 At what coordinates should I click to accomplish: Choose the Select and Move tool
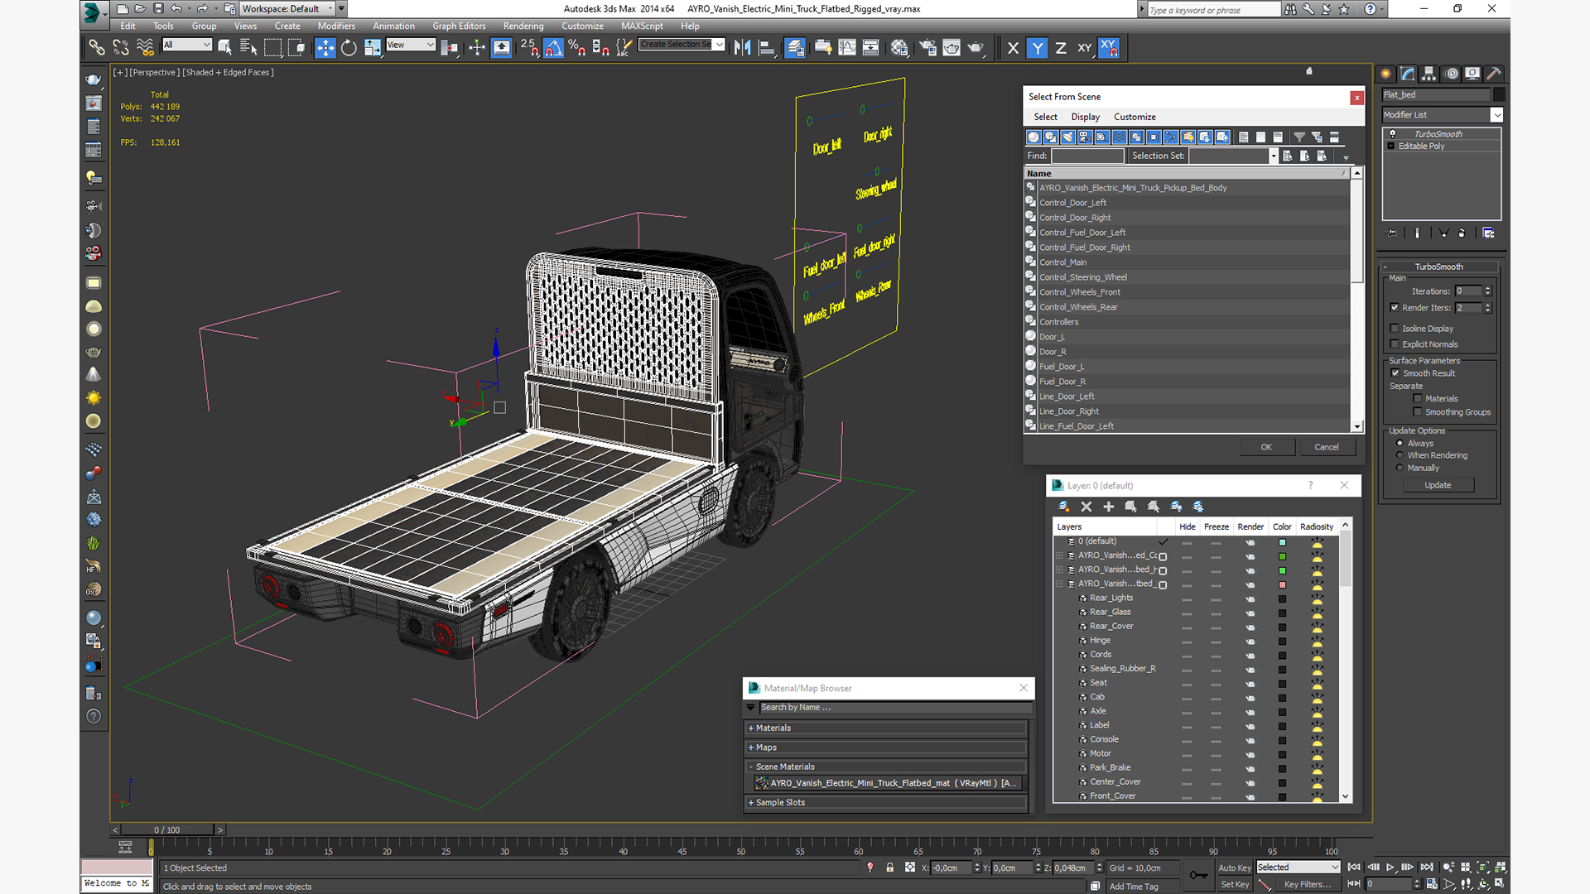tap(325, 47)
